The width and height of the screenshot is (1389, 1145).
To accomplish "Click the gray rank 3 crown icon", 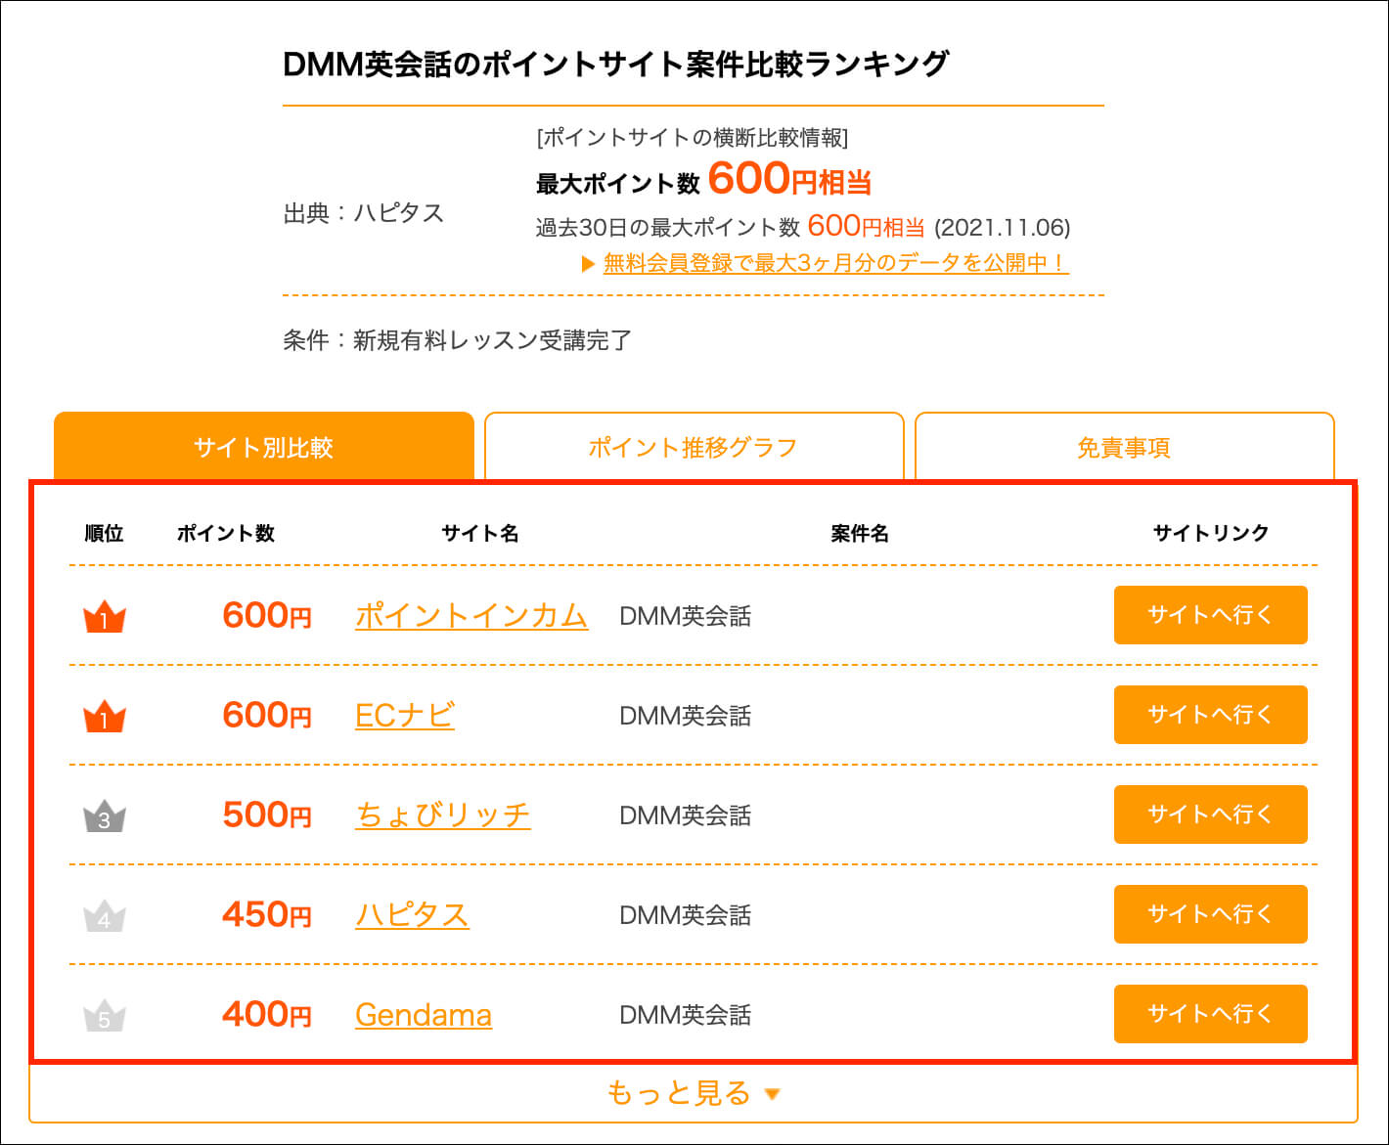I will tap(105, 817).
